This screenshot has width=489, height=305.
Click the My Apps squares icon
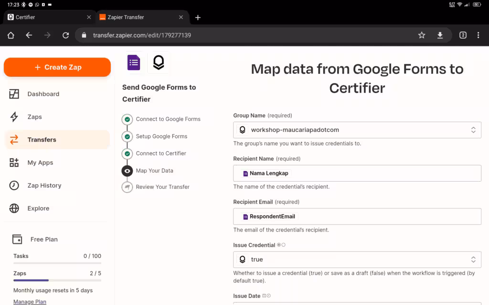click(x=14, y=163)
